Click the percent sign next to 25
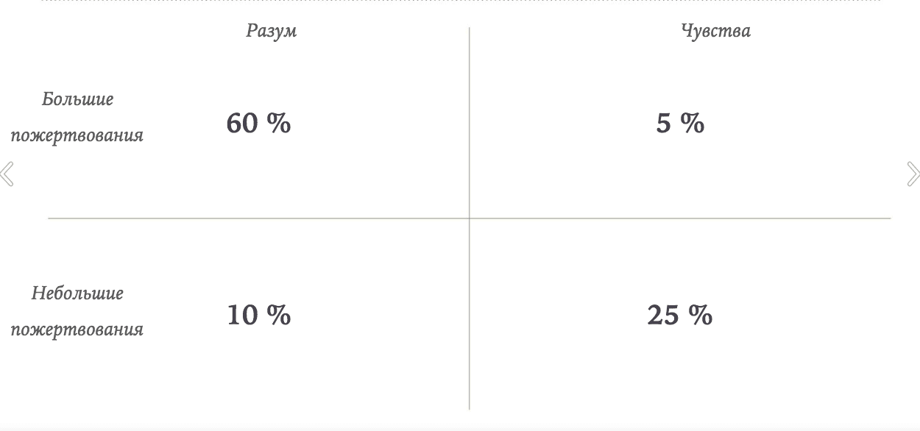This screenshot has height=431, width=920. pyautogui.click(x=701, y=315)
